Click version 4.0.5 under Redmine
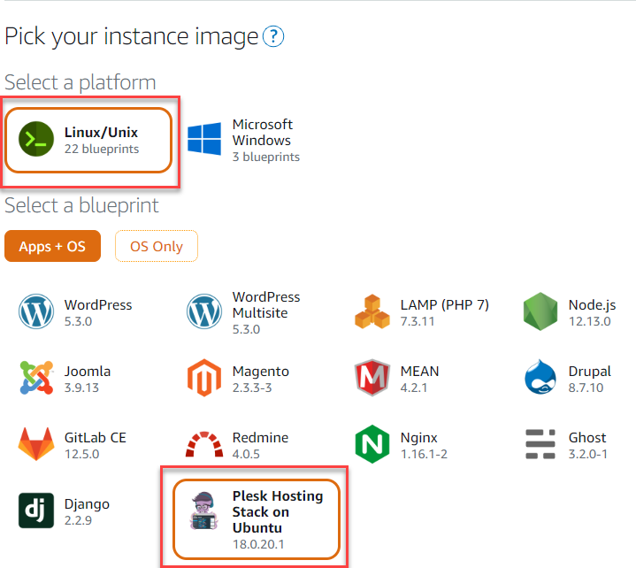Image resolution: width=636 pixels, height=568 pixels. 246,454
